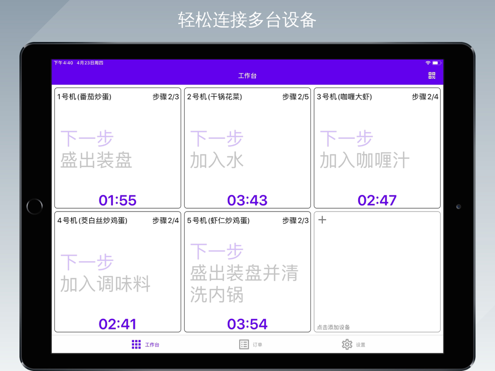
Task: Tap the QR code scanner icon
Action: pos(432,76)
